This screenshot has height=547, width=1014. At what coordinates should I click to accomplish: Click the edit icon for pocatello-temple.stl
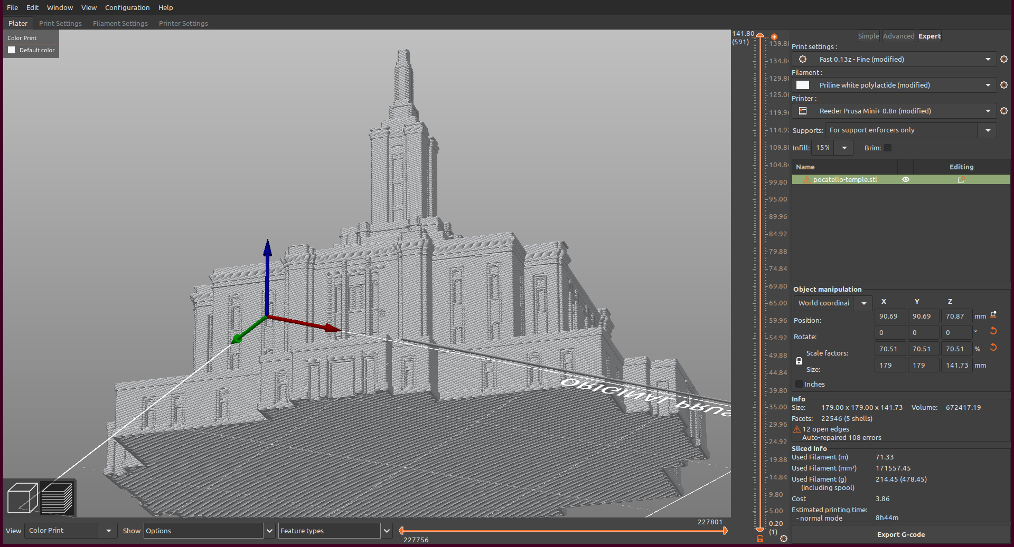click(x=961, y=180)
